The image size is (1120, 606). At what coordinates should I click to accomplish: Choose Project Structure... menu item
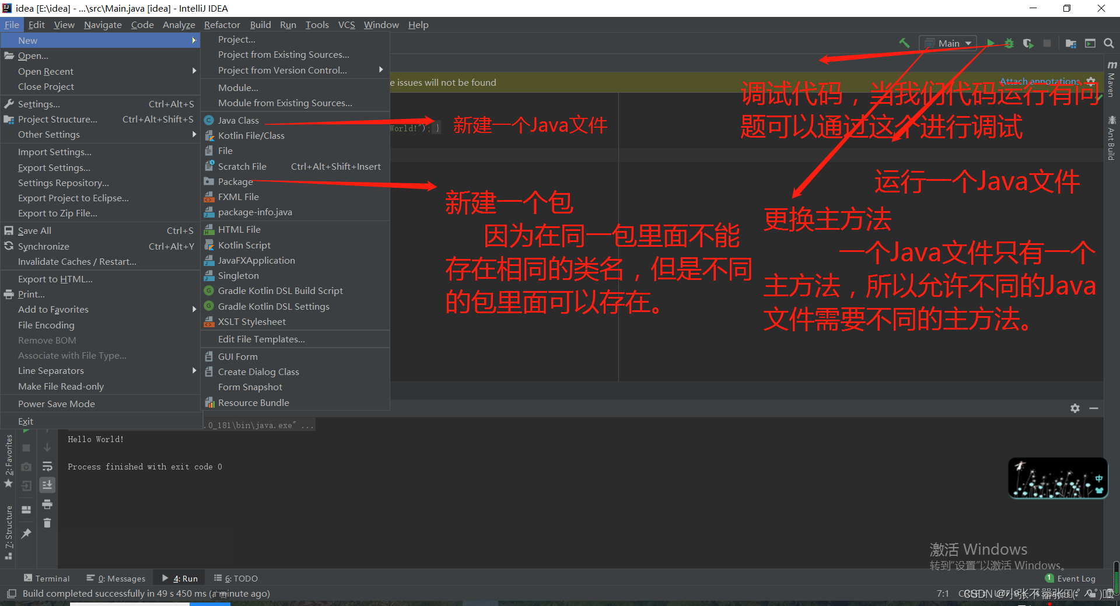pos(100,119)
